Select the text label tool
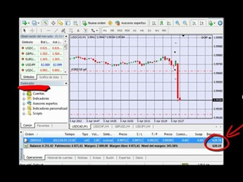 coord(86,31)
